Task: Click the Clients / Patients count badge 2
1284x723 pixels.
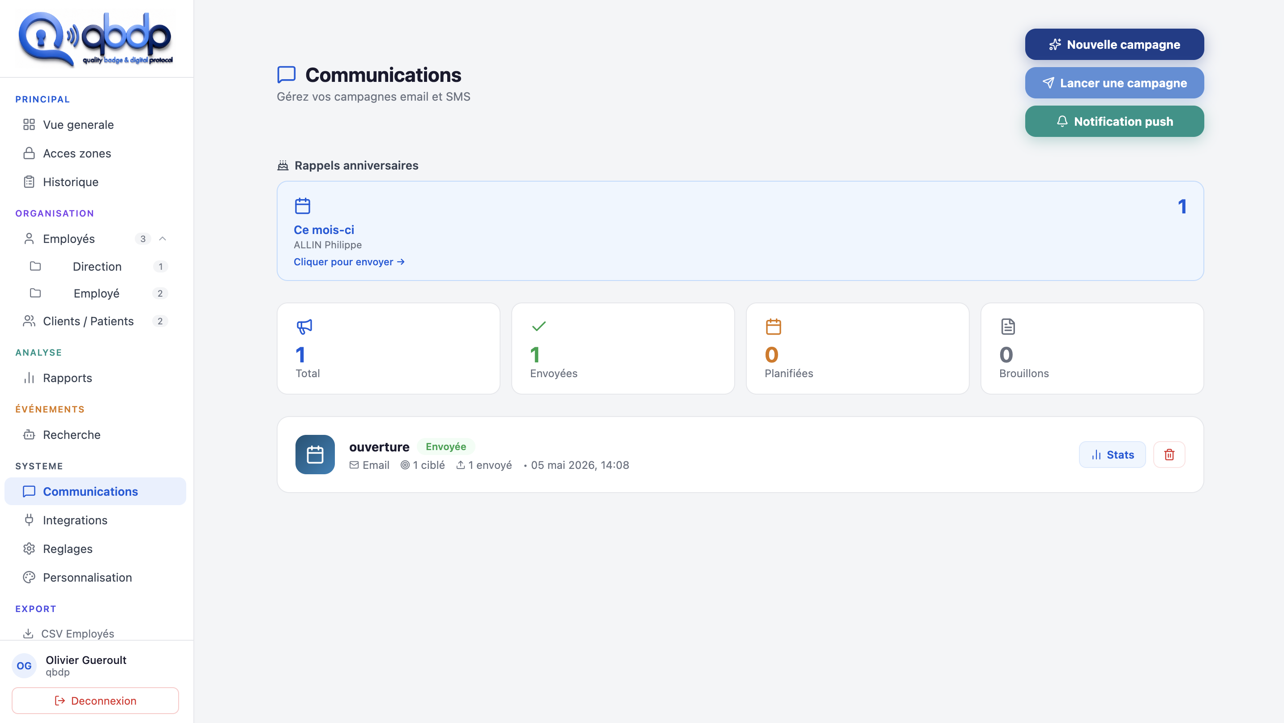Action: pos(159,321)
